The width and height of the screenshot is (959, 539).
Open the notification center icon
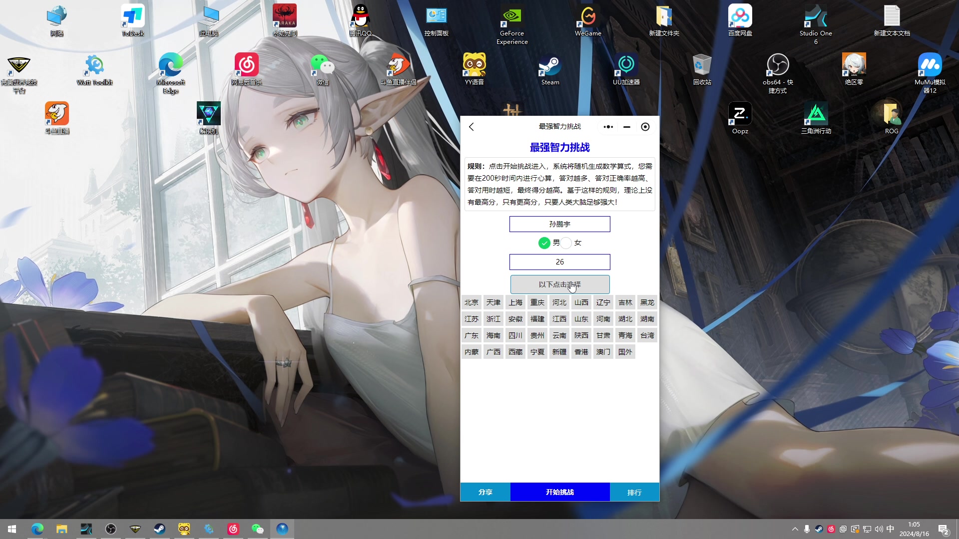[944, 529]
